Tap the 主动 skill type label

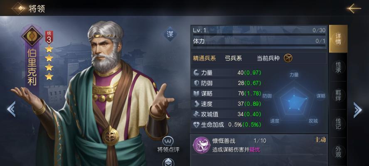[x=320, y=140]
